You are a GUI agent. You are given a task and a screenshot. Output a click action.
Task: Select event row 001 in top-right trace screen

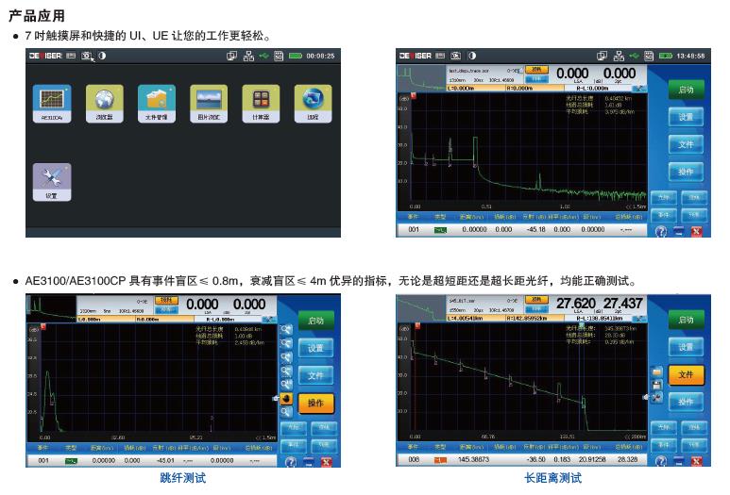[414, 229]
